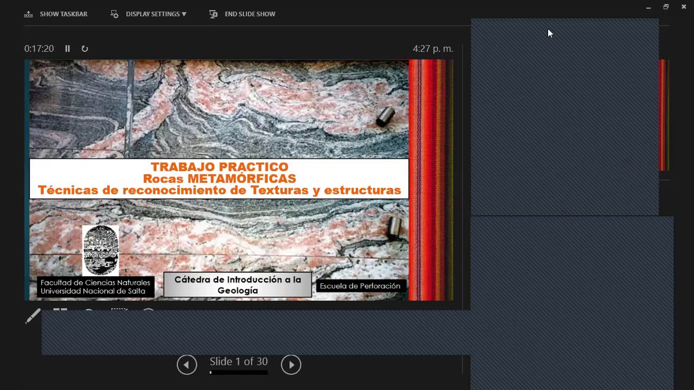Click END SLIDE SHOW text
Viewport: 694px width, 390px height.
(250, 14)
